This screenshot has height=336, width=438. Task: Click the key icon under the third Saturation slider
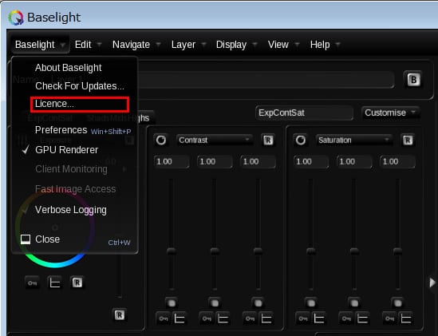[389, 318]
